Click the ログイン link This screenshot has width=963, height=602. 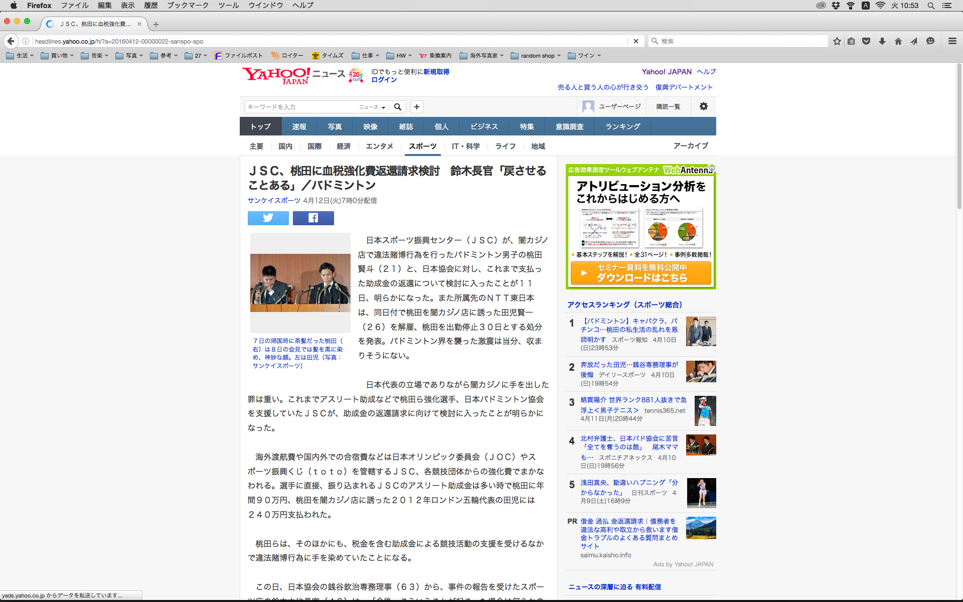384,80
